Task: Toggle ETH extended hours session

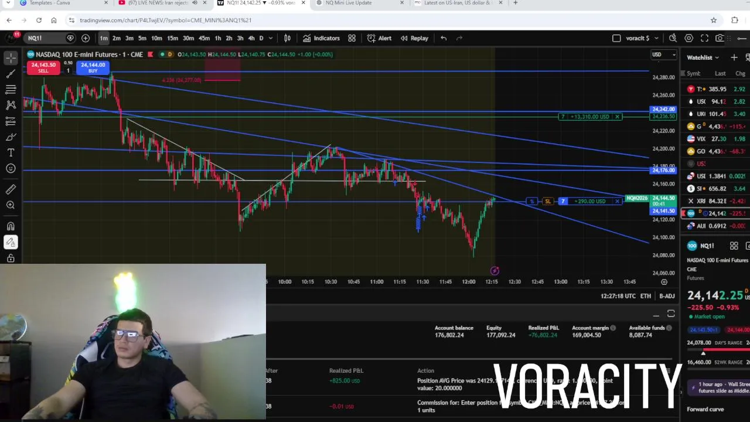Action: pos(645,296)
